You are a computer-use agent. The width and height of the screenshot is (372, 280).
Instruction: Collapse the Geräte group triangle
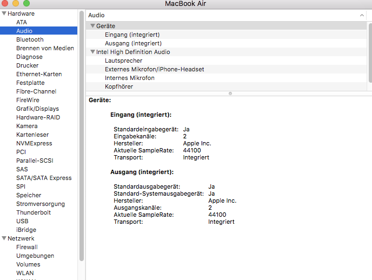tap(92, 26)
